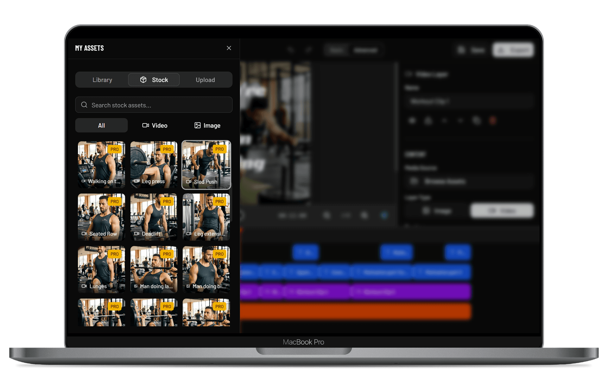Select the Stock tab
This screenshot has height=376, width=608.
[x=154, y=80]
